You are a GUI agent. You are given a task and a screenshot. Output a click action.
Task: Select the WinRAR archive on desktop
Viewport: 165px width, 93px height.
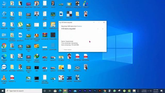click(x=45, y=36)
